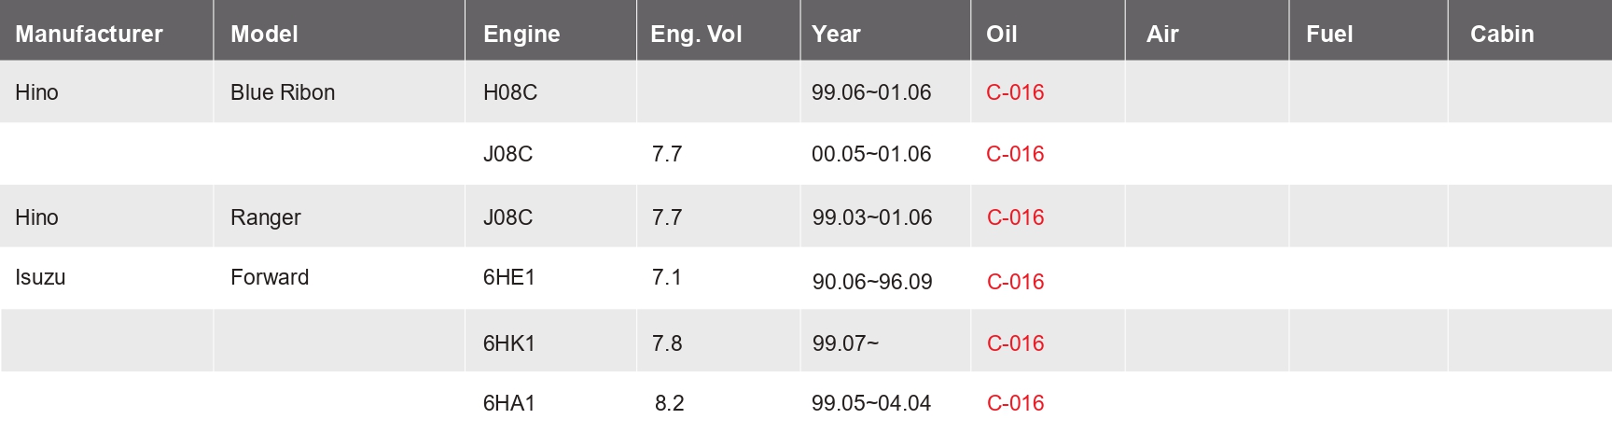Select the Year column header
This screenshot has width=1612, height=433.
[x=836, y=35]
